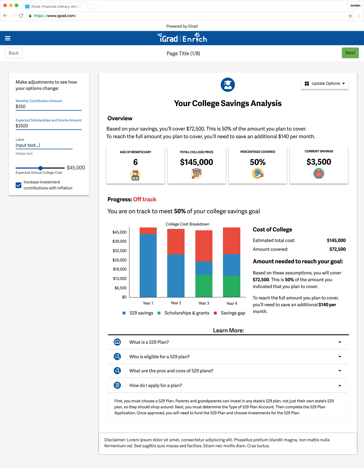Click the Jordan profile button
Viewport: 364px width, 468px height.
[x=355, y=5]
